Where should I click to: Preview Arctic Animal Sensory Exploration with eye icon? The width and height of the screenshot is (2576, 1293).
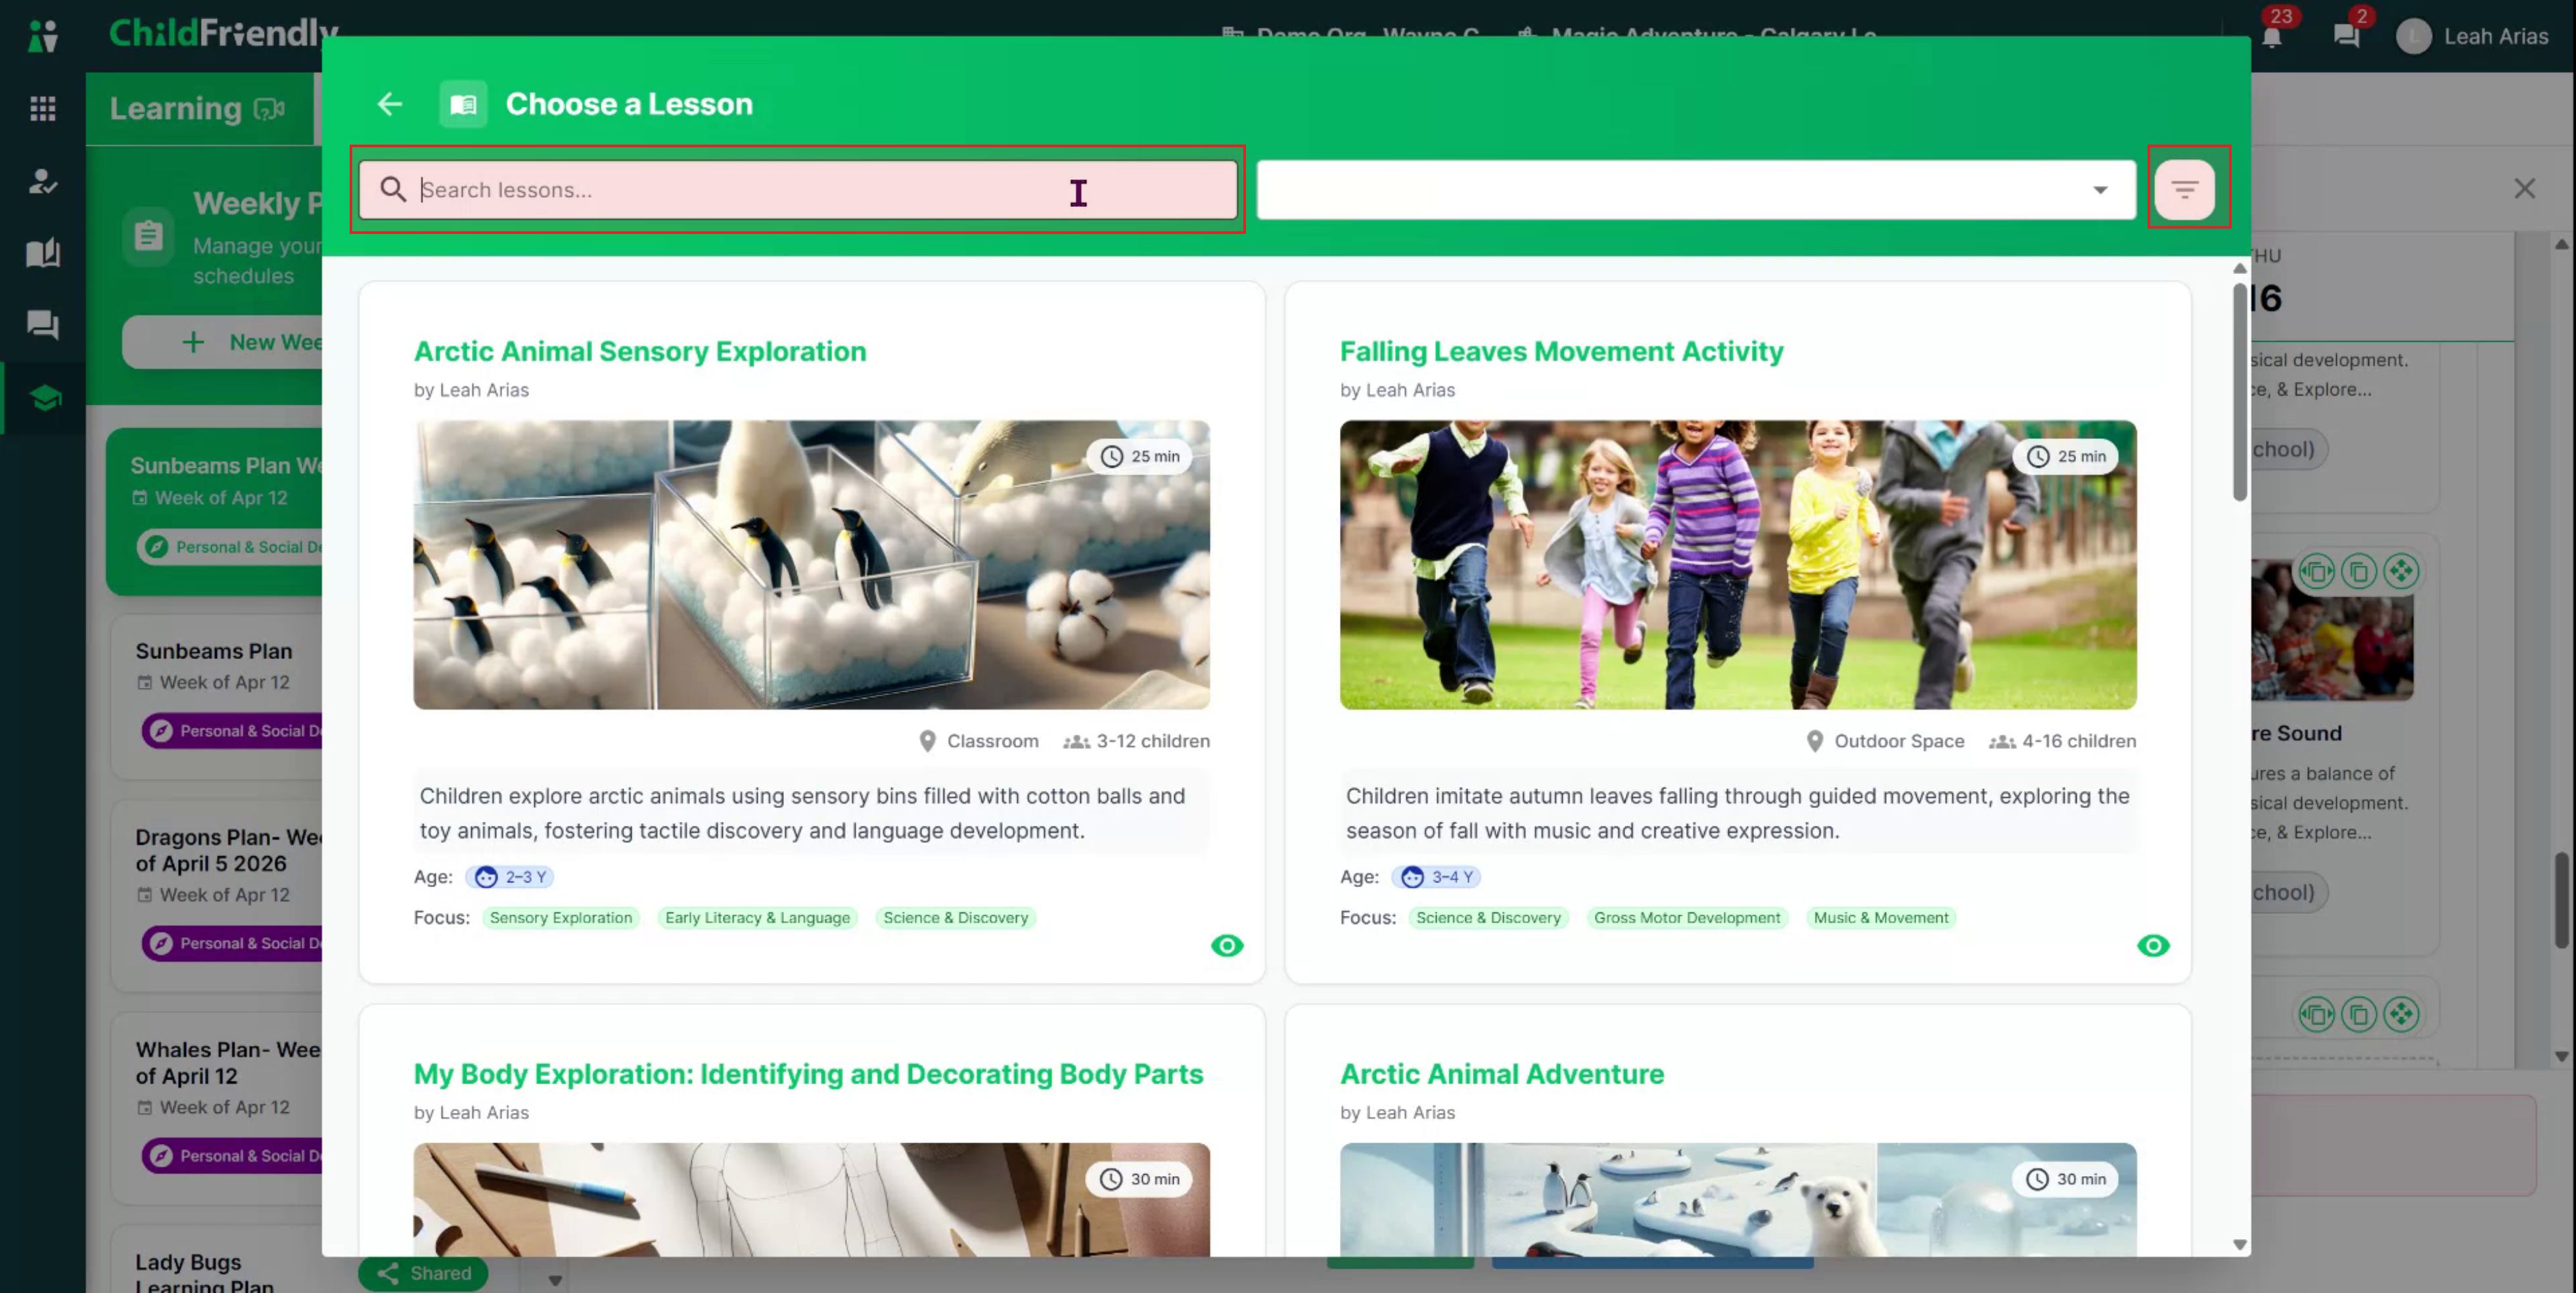(1227, 945)
